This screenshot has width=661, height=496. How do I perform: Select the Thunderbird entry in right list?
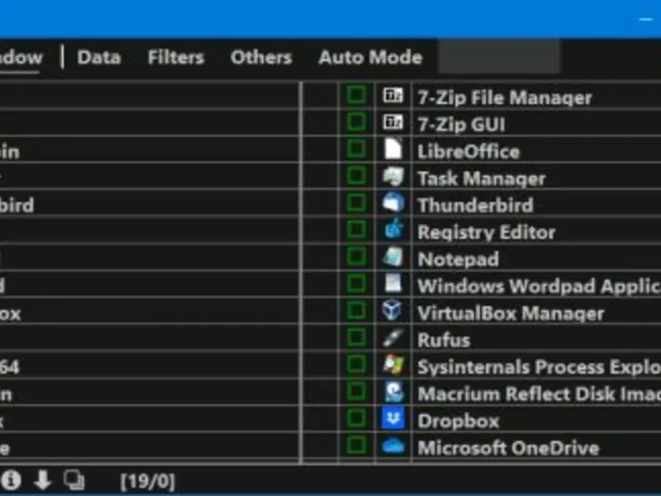pos(476,205)
